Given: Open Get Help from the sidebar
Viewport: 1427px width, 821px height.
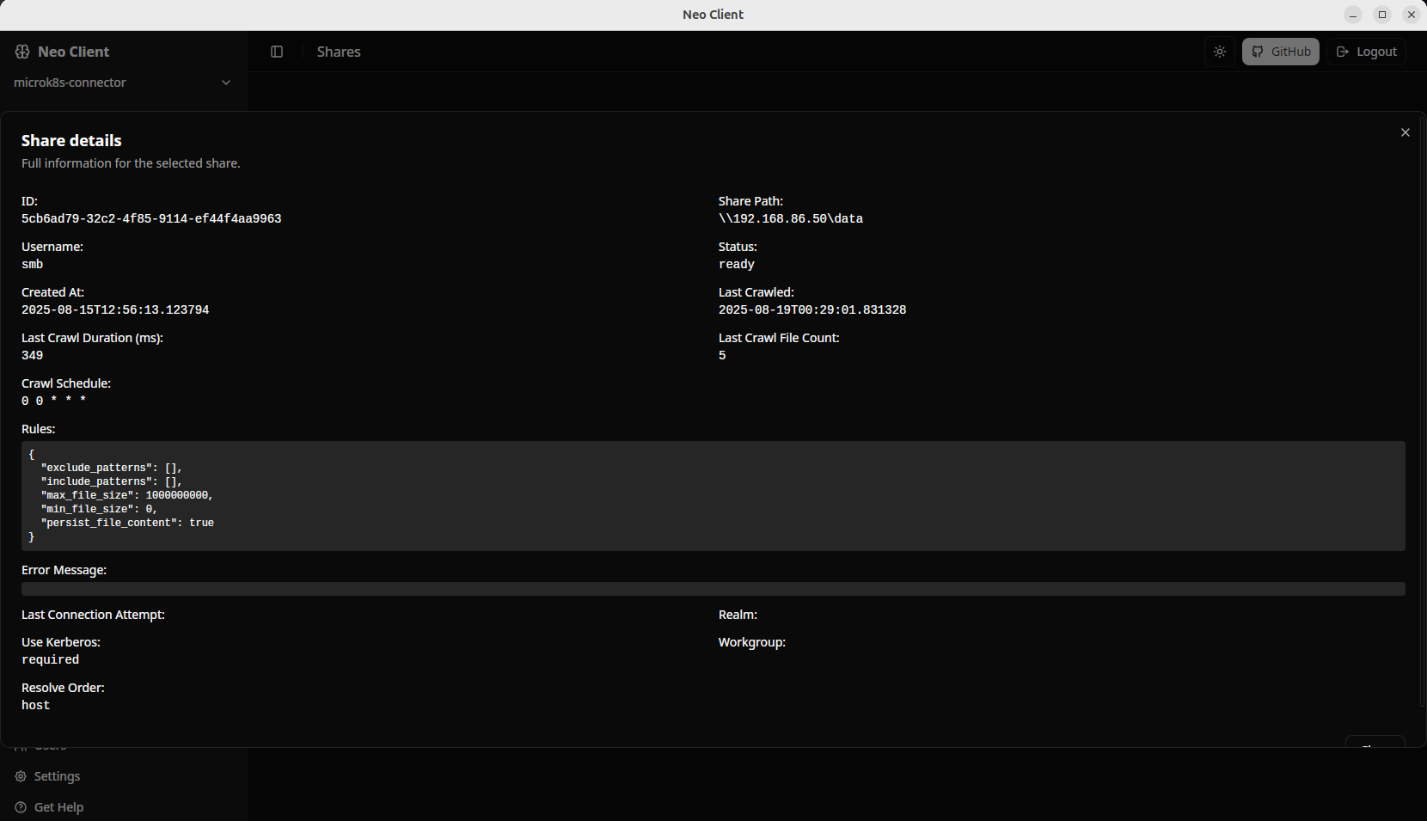Looking at the screenshot, I should tap(58, 806).
